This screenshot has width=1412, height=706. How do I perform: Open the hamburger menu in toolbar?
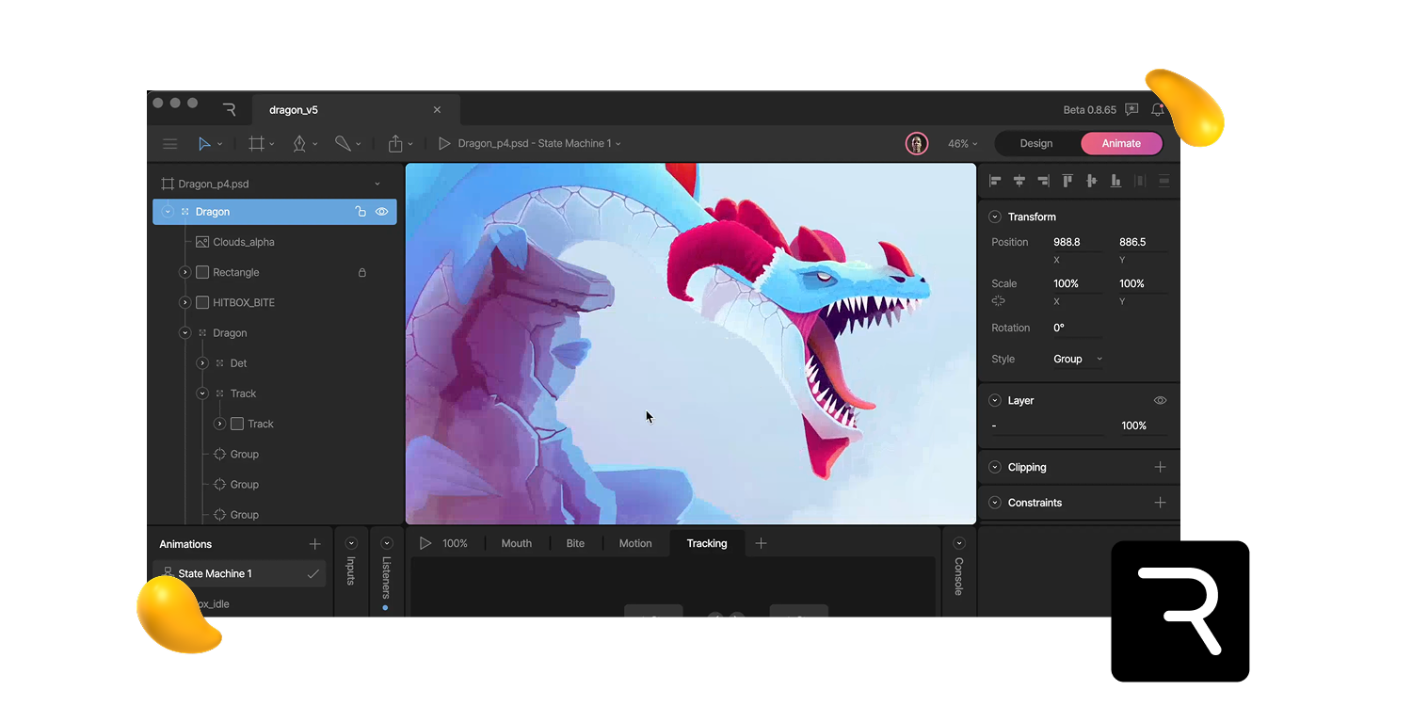[169, 144]
